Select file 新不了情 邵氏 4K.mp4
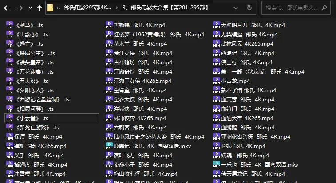336x183 pixels. (249, 90)
